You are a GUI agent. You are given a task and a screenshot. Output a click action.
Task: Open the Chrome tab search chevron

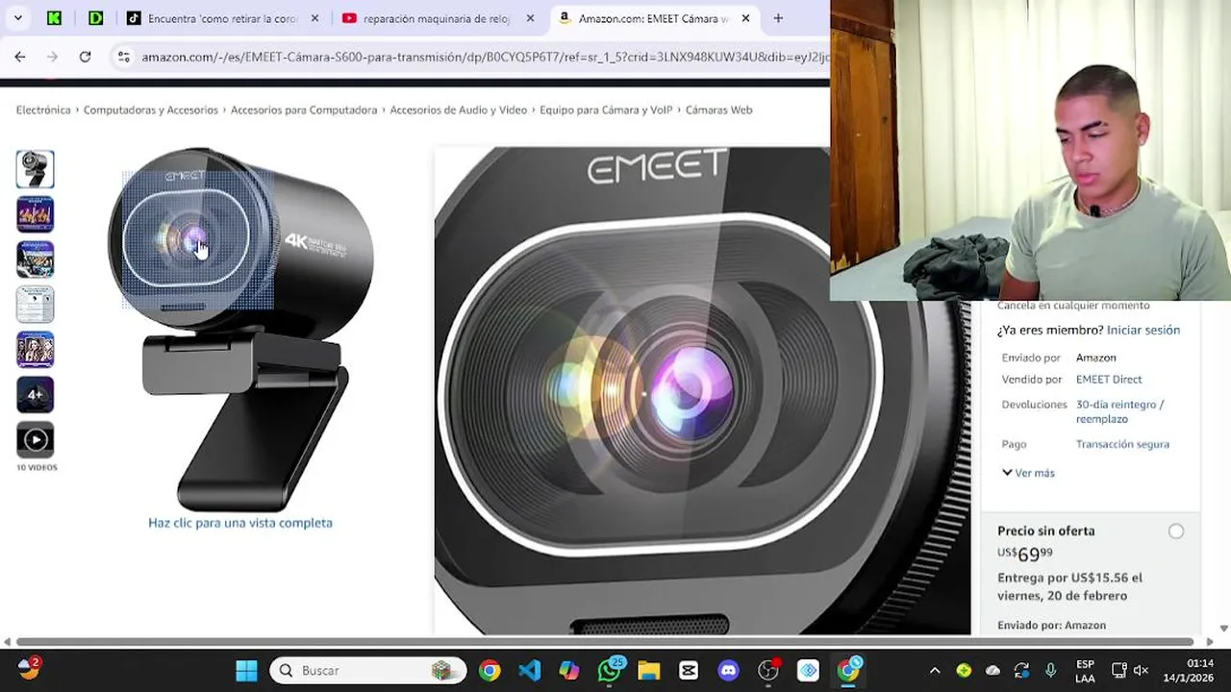[17, 18]
